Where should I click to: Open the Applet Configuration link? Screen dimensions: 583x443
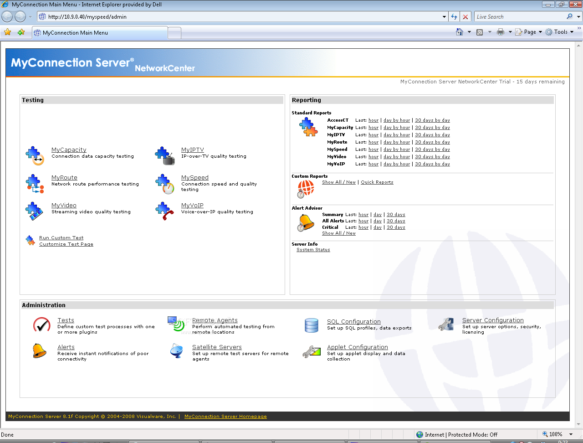coord(358,347)
